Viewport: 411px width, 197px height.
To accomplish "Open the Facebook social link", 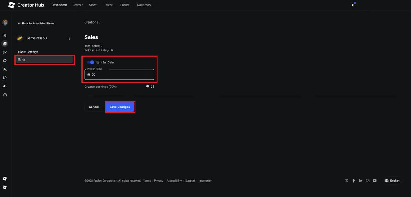I will pyautogui.click(x=354, y=181).
